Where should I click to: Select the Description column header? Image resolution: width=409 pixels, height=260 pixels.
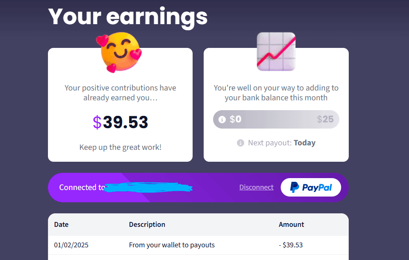147,224
